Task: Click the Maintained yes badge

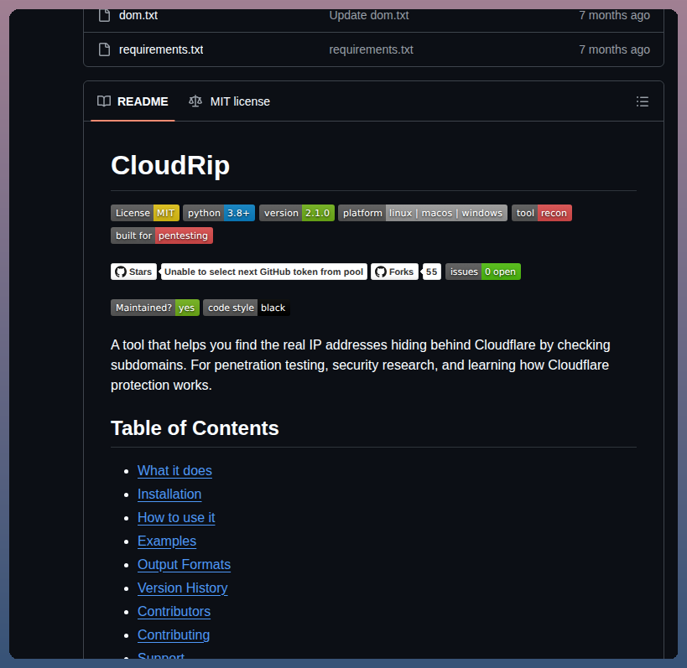Action: (155, 308)
